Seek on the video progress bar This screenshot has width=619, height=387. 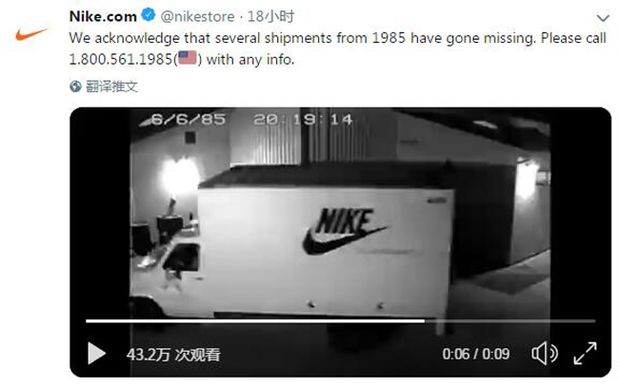(x=340, y=321)
